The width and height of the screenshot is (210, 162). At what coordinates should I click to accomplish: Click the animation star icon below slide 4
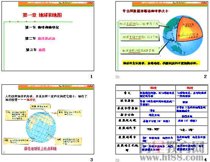coord(117,160)
